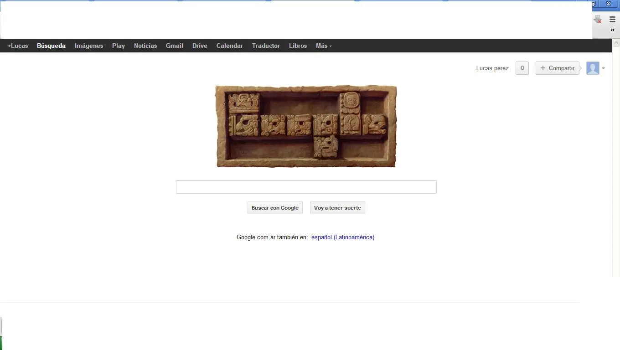This screenshot has height=350, width=620.
Task: Open the +Lucas profile link
Action: [x=18, y=46]
